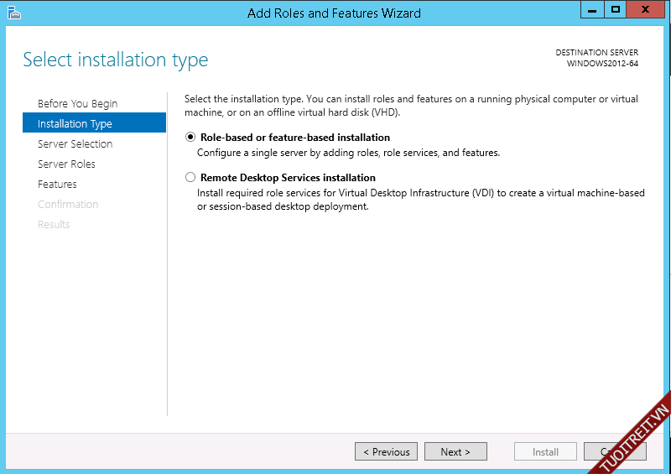Image resolution: width=671 pixels, height=474 pixels.
Task: Click the Select installation type heading
Action: point(116,60)
